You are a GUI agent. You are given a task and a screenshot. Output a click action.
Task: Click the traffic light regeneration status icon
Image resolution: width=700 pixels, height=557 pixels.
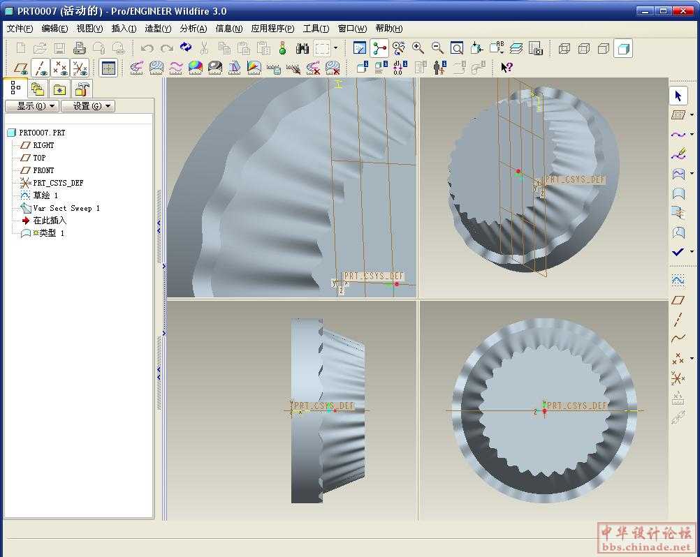tap(282, 48)
